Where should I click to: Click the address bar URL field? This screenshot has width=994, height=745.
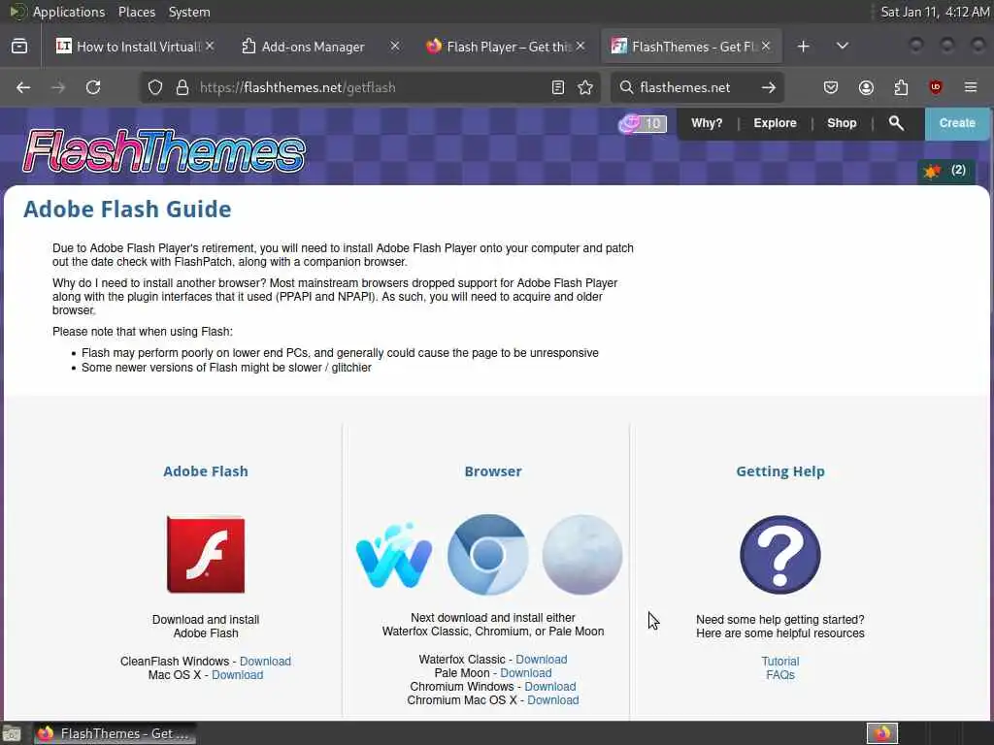click(x=371, y=87)
